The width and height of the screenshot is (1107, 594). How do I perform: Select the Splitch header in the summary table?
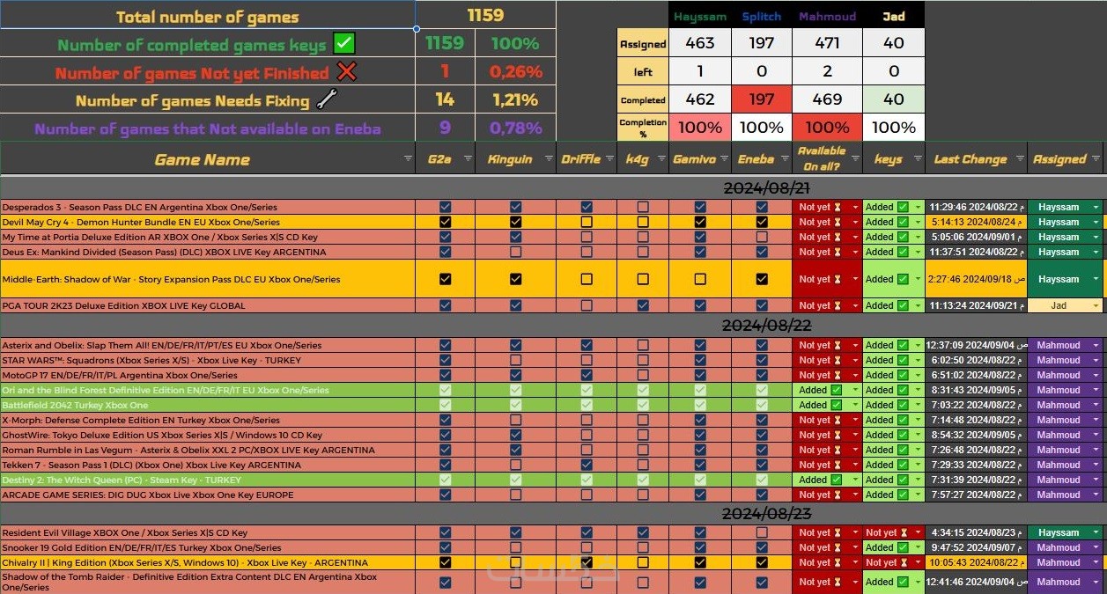(762, 15)
